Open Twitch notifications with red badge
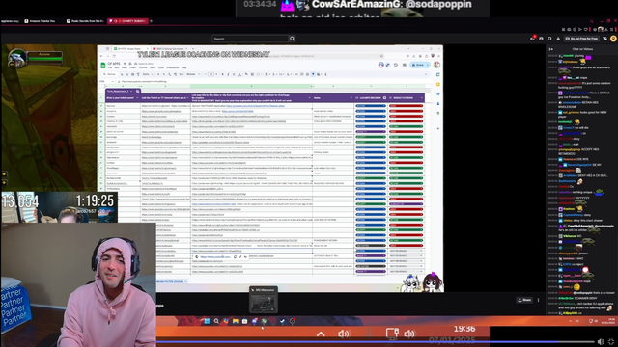 (533, 39)
